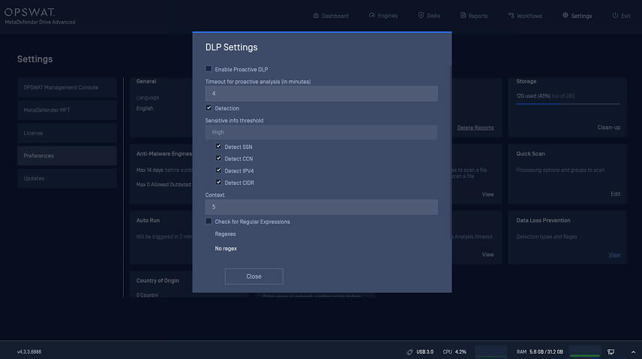Open the Preferences settings section
Screen dimensions: 642x359
pos(67,155)
